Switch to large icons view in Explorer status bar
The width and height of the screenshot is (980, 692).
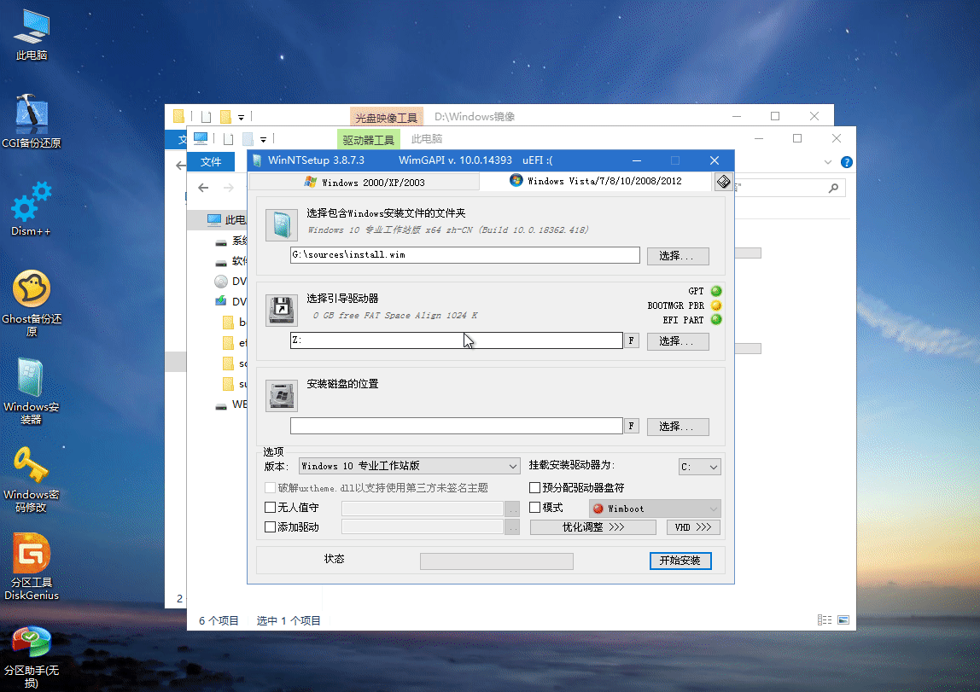843,620
